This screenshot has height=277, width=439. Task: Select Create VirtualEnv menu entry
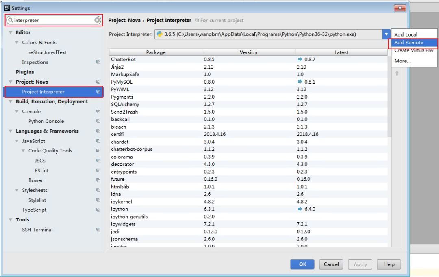pos(414,51)
